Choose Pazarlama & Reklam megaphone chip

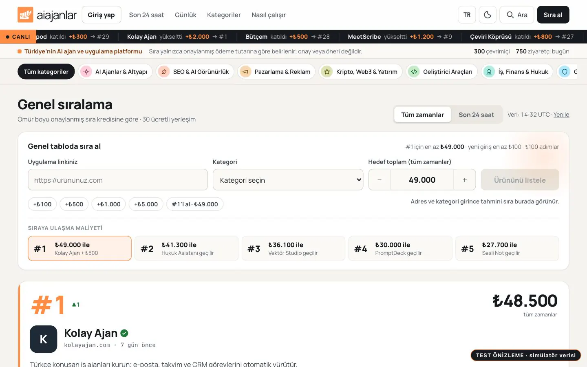point(276,72)
